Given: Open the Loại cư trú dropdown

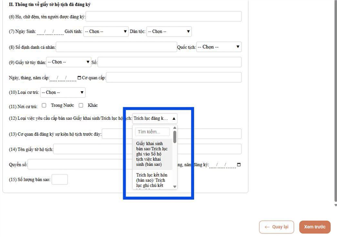Looking at the screenshot, I should 63,92.
